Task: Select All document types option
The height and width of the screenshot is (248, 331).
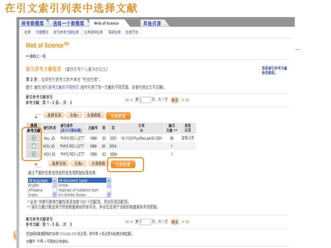Action: pos(82,181)
